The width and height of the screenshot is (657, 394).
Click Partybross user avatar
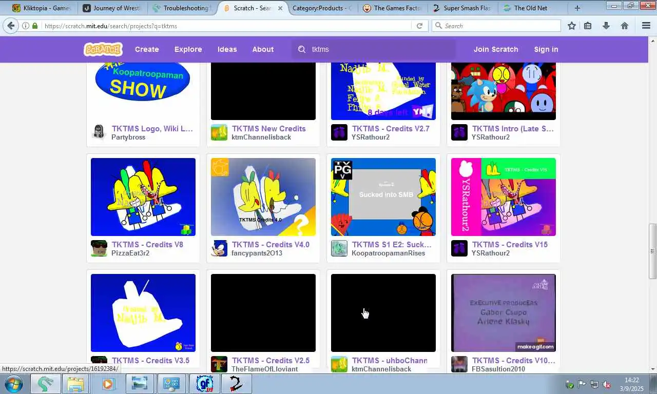click(x=99, y=132)
